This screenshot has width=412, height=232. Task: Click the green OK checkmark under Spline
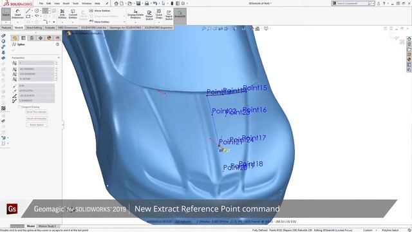(14, 50)
